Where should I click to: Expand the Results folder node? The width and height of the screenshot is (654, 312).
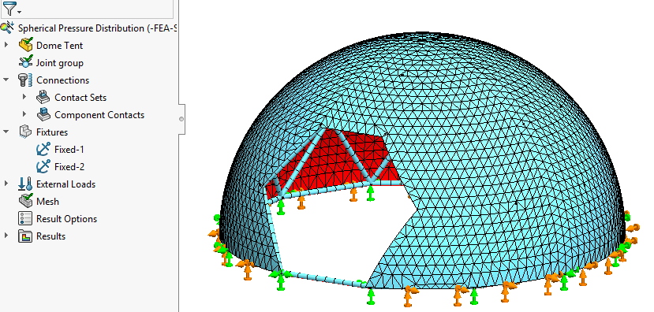(6, 236)
